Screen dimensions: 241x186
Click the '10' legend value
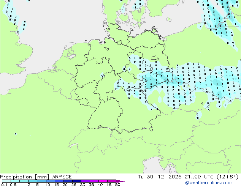coord(48,184)
